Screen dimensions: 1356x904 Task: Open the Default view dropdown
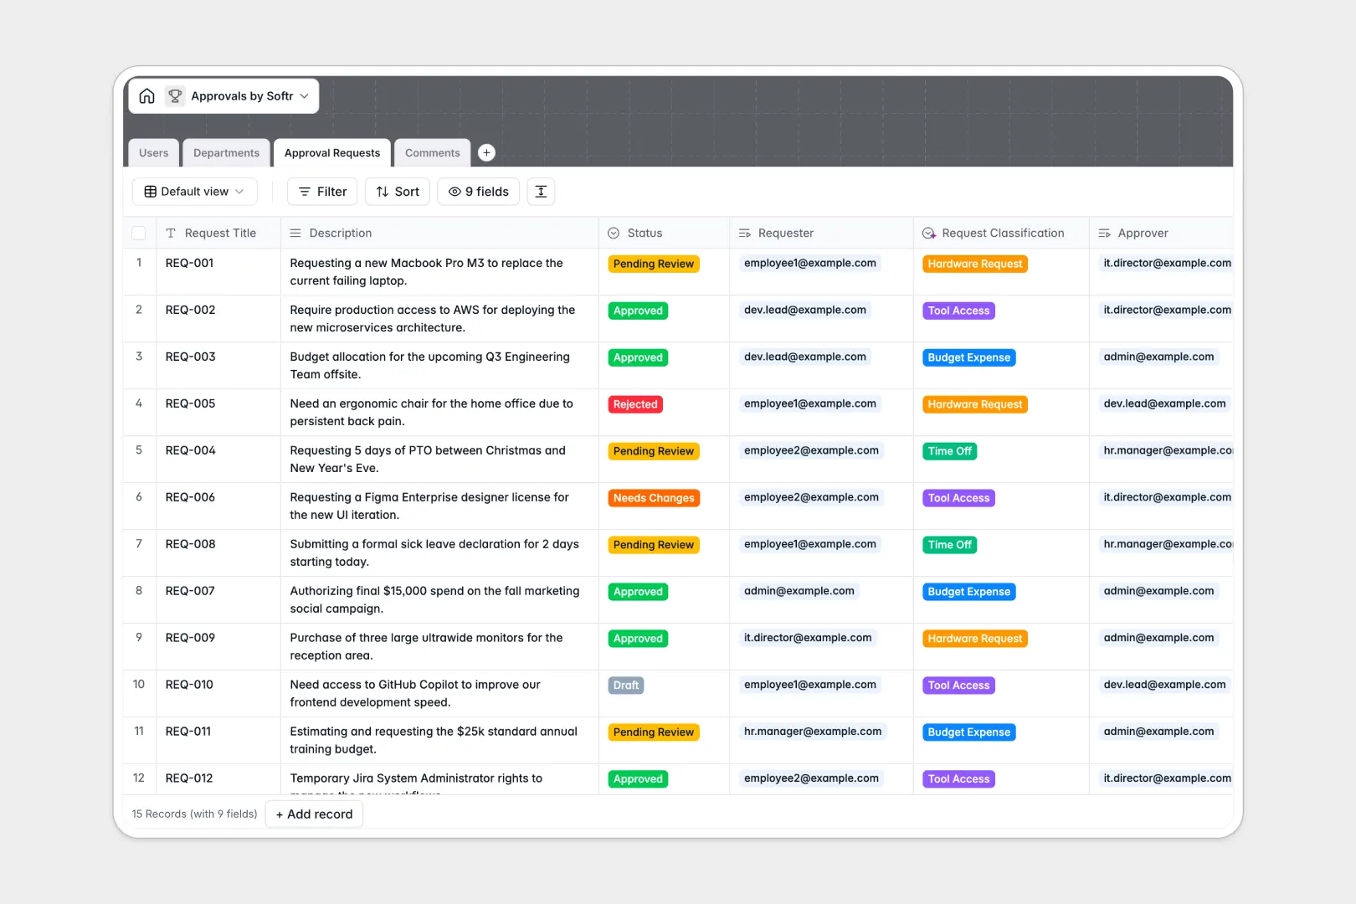pyautogui.click(x=194, y=191)
